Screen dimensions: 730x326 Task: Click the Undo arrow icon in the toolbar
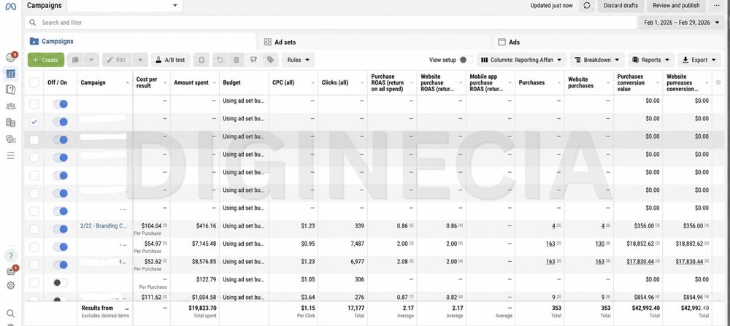pos(220,60)
